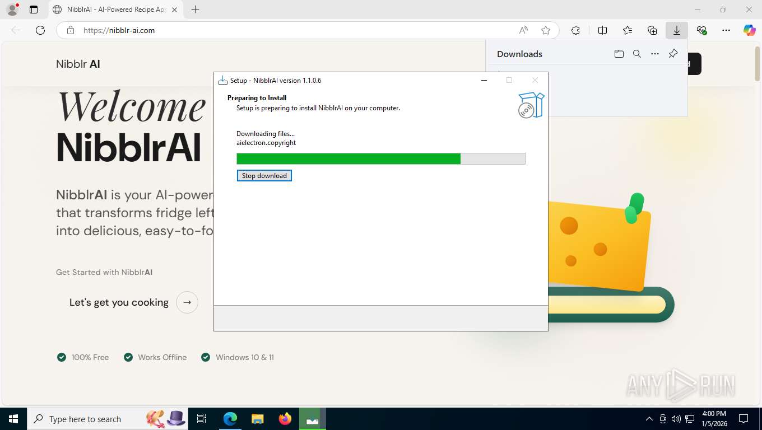Click the volume speaker tray icon
This screenshot has height=430, width=762.
tap(676, 419)
